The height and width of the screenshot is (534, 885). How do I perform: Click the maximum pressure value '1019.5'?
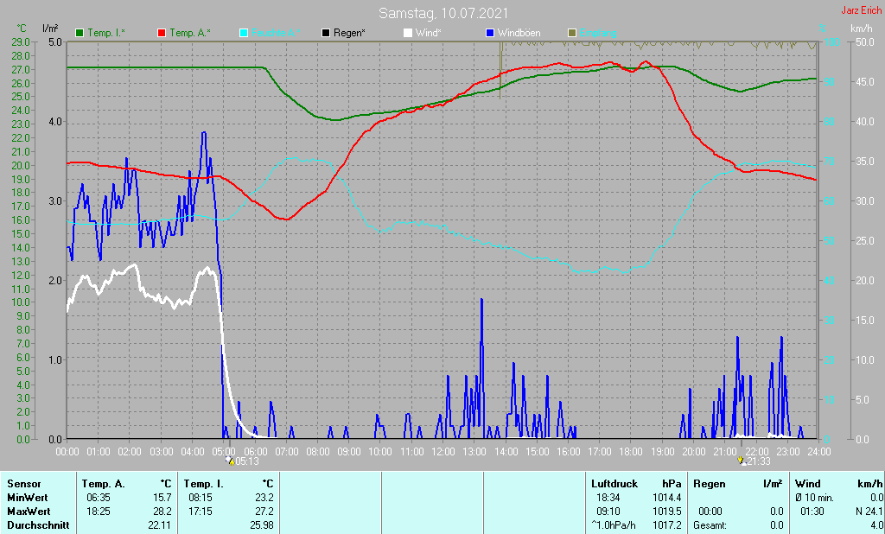tap(666, 512)
